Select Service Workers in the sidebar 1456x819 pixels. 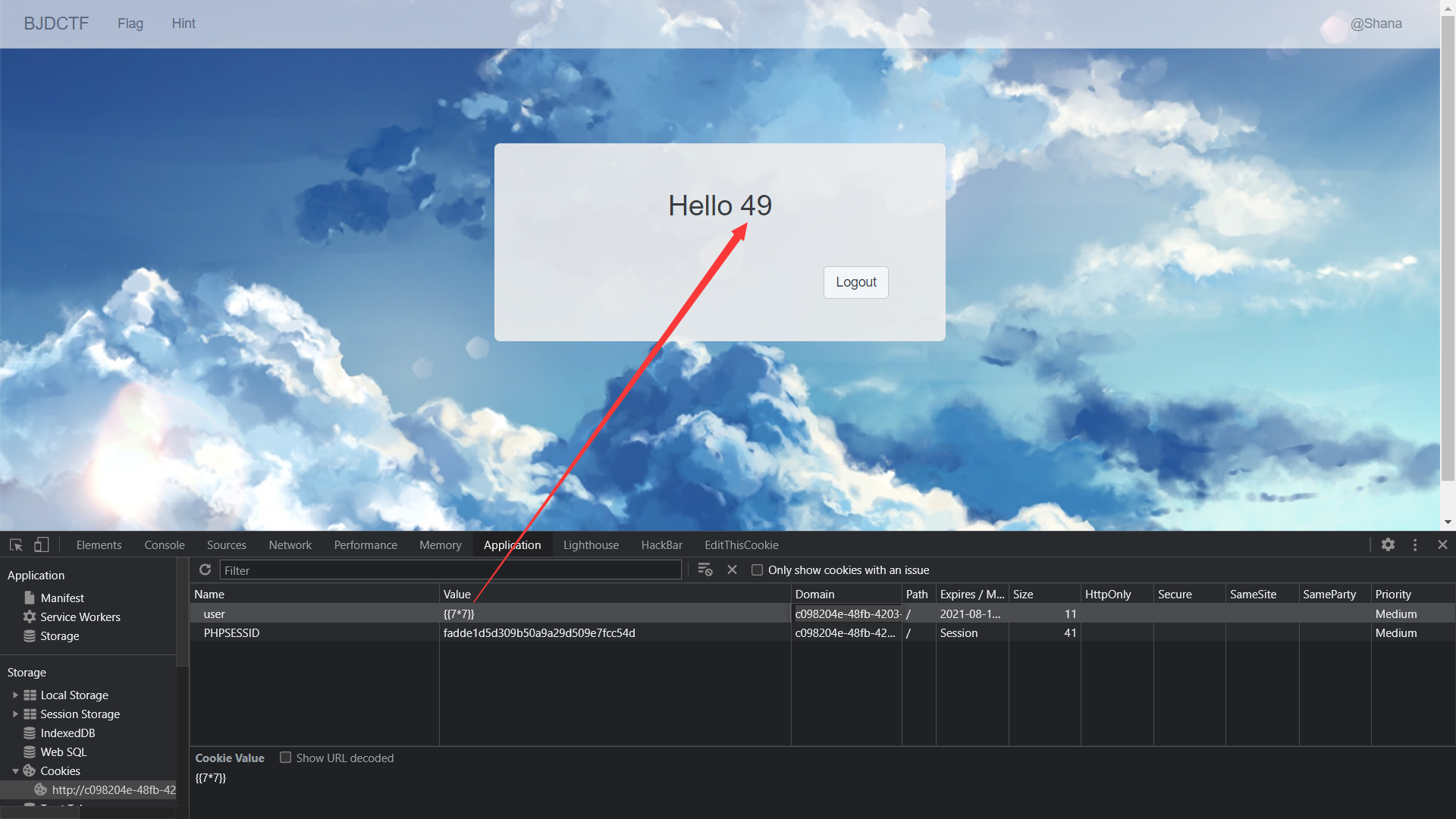(x=80, y=617)
